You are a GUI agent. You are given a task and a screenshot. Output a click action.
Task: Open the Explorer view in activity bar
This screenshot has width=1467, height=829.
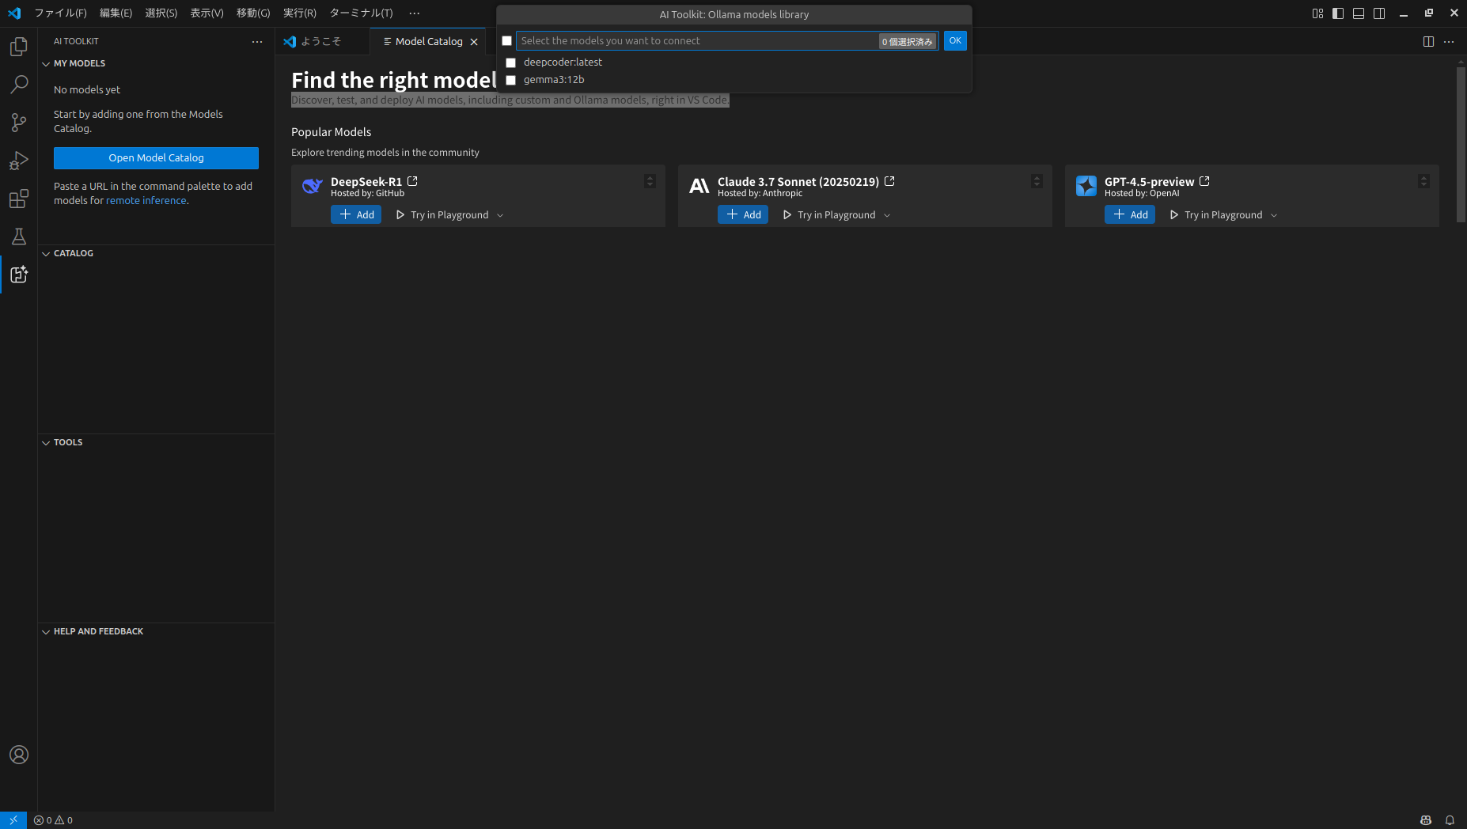click(x=19, y=47)
